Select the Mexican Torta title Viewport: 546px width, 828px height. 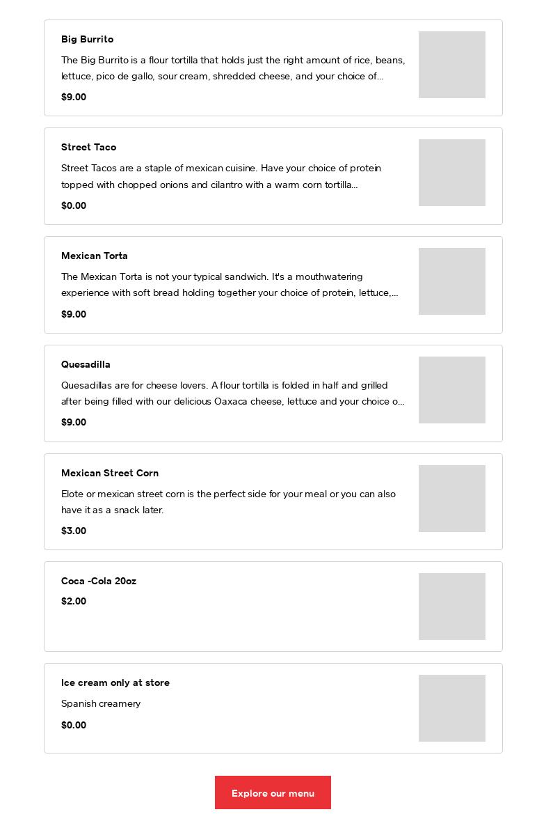coord(94,256)
